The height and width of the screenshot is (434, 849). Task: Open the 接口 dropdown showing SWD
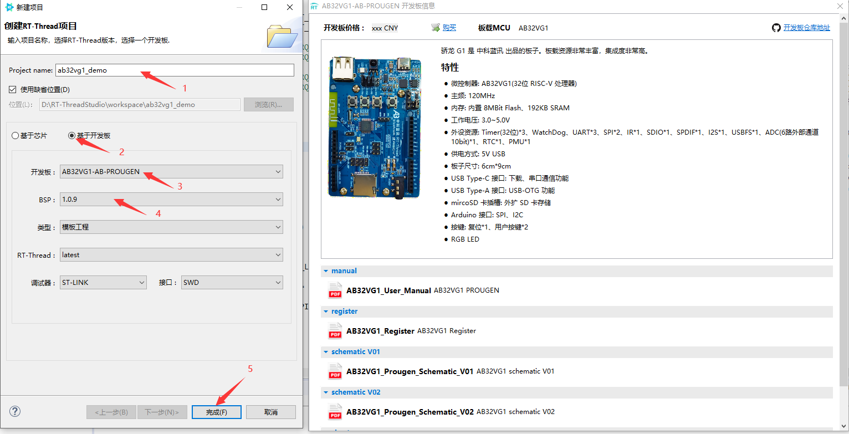tap(232, 283)
